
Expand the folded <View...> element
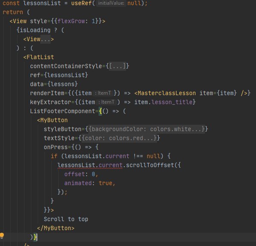(45, 39)
